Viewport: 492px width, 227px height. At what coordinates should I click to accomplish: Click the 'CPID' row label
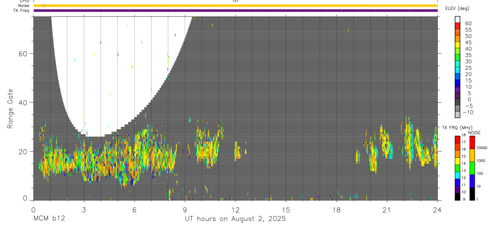(24, 1)
